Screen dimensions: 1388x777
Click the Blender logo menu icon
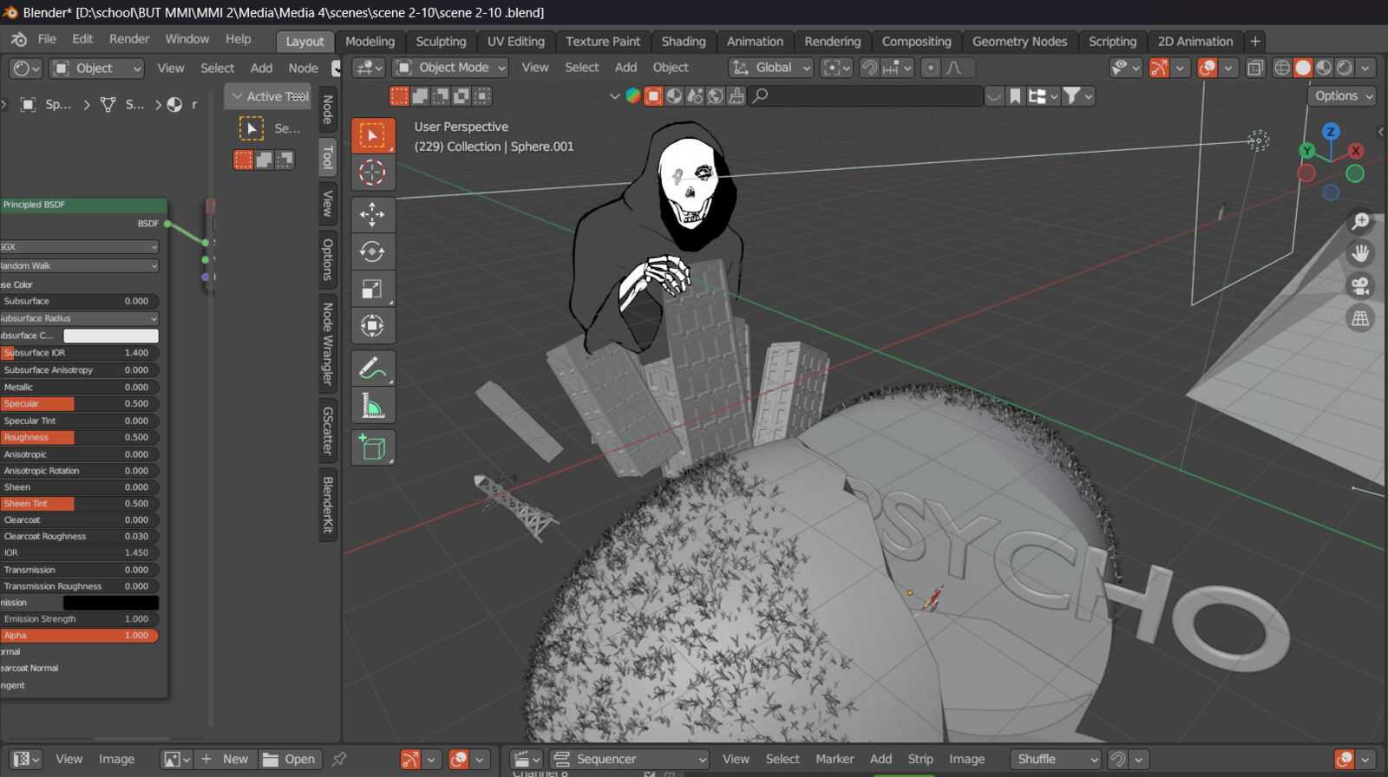pyautogui.click(x=19, y=39)
